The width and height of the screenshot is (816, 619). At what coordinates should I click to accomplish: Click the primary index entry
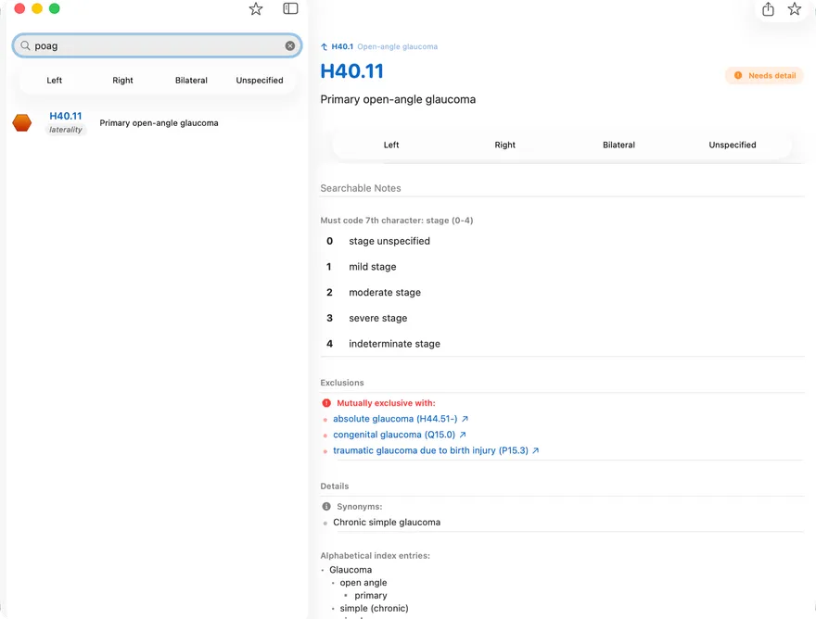click(x=371, y=596)
